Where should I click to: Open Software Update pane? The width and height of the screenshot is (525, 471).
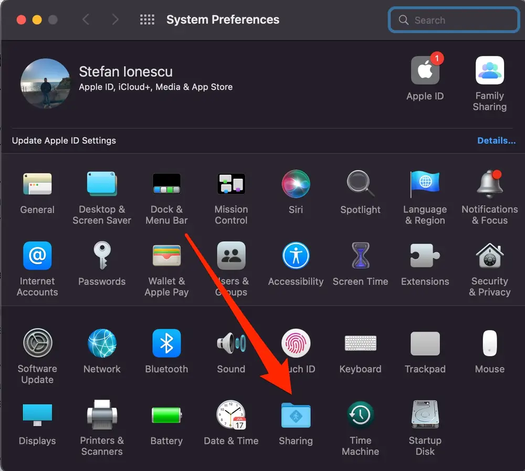pos(37,343)
